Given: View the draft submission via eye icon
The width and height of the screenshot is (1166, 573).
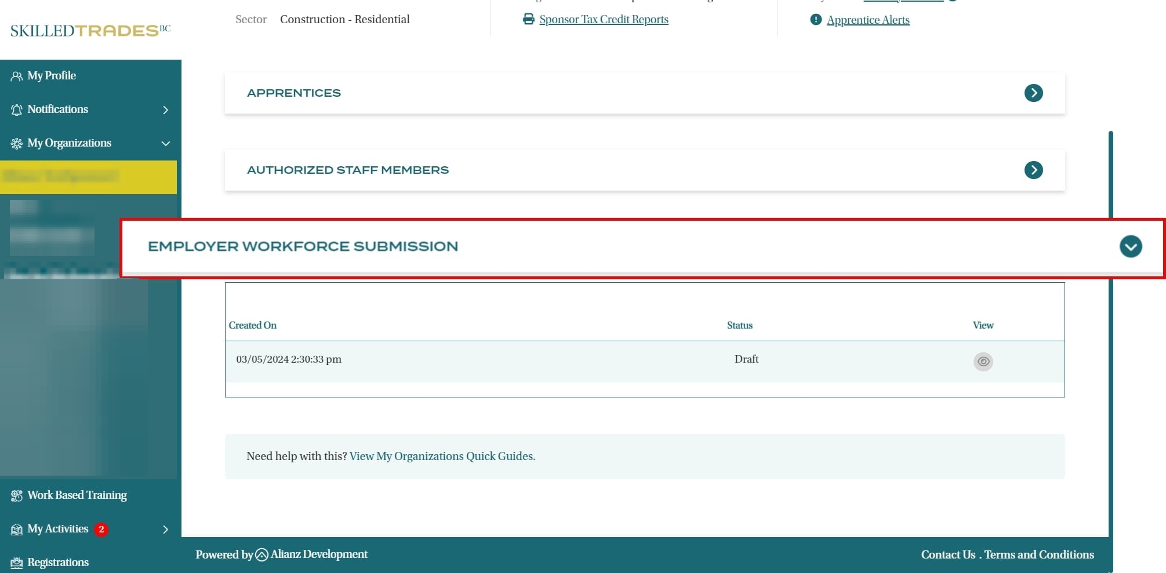Looking at the screenshot, I should pos(983,362).
